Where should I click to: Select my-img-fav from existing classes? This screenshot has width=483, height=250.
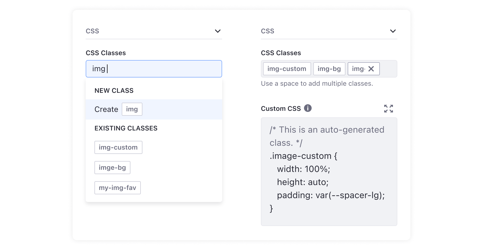pos(117,188)
